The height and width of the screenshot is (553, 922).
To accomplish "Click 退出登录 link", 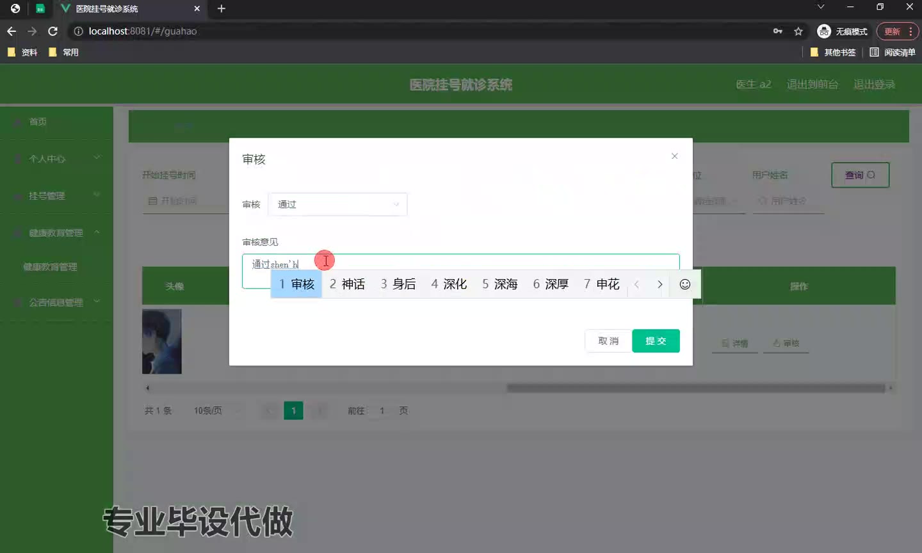I will 875,84.
